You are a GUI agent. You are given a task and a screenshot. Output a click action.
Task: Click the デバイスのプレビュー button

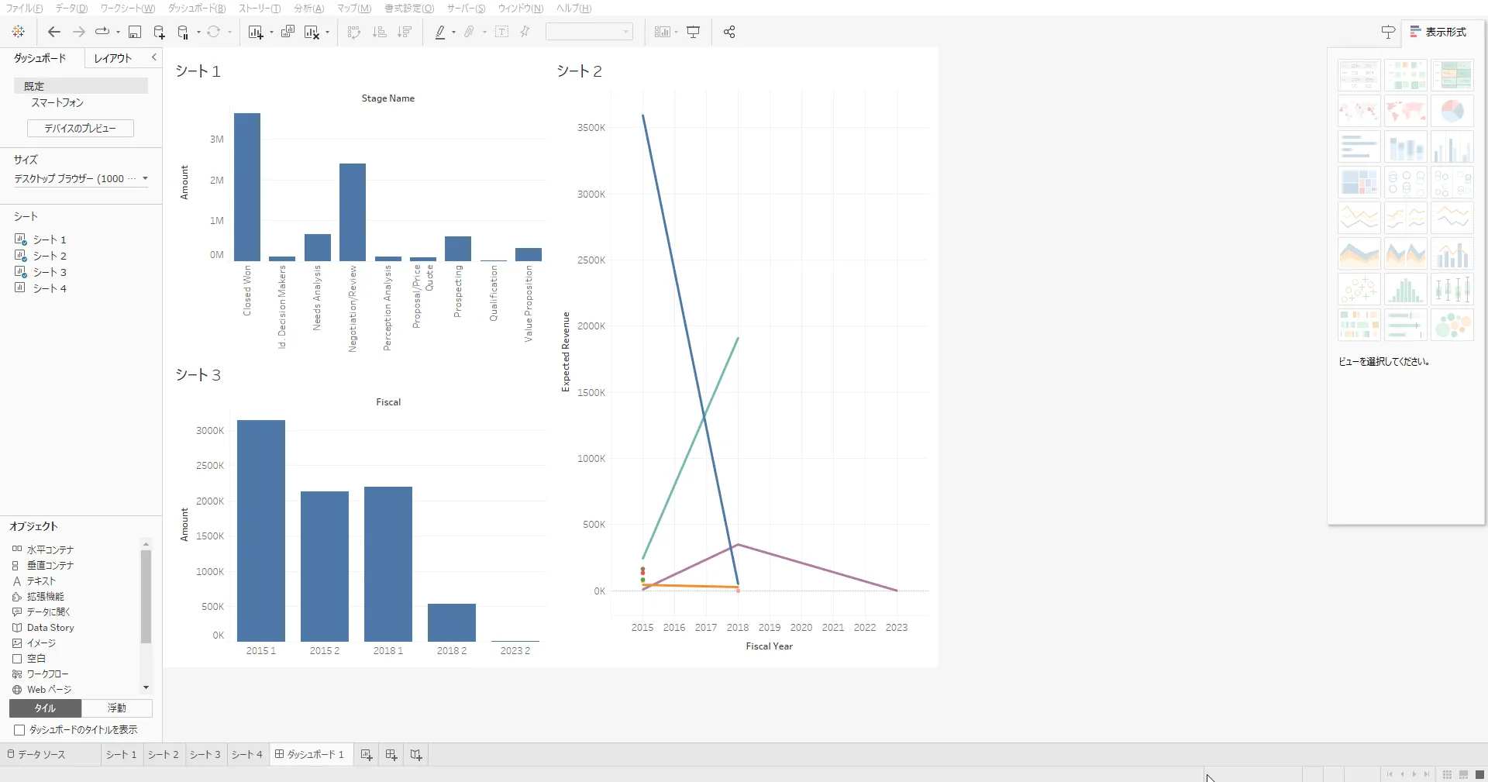(79, 128)
